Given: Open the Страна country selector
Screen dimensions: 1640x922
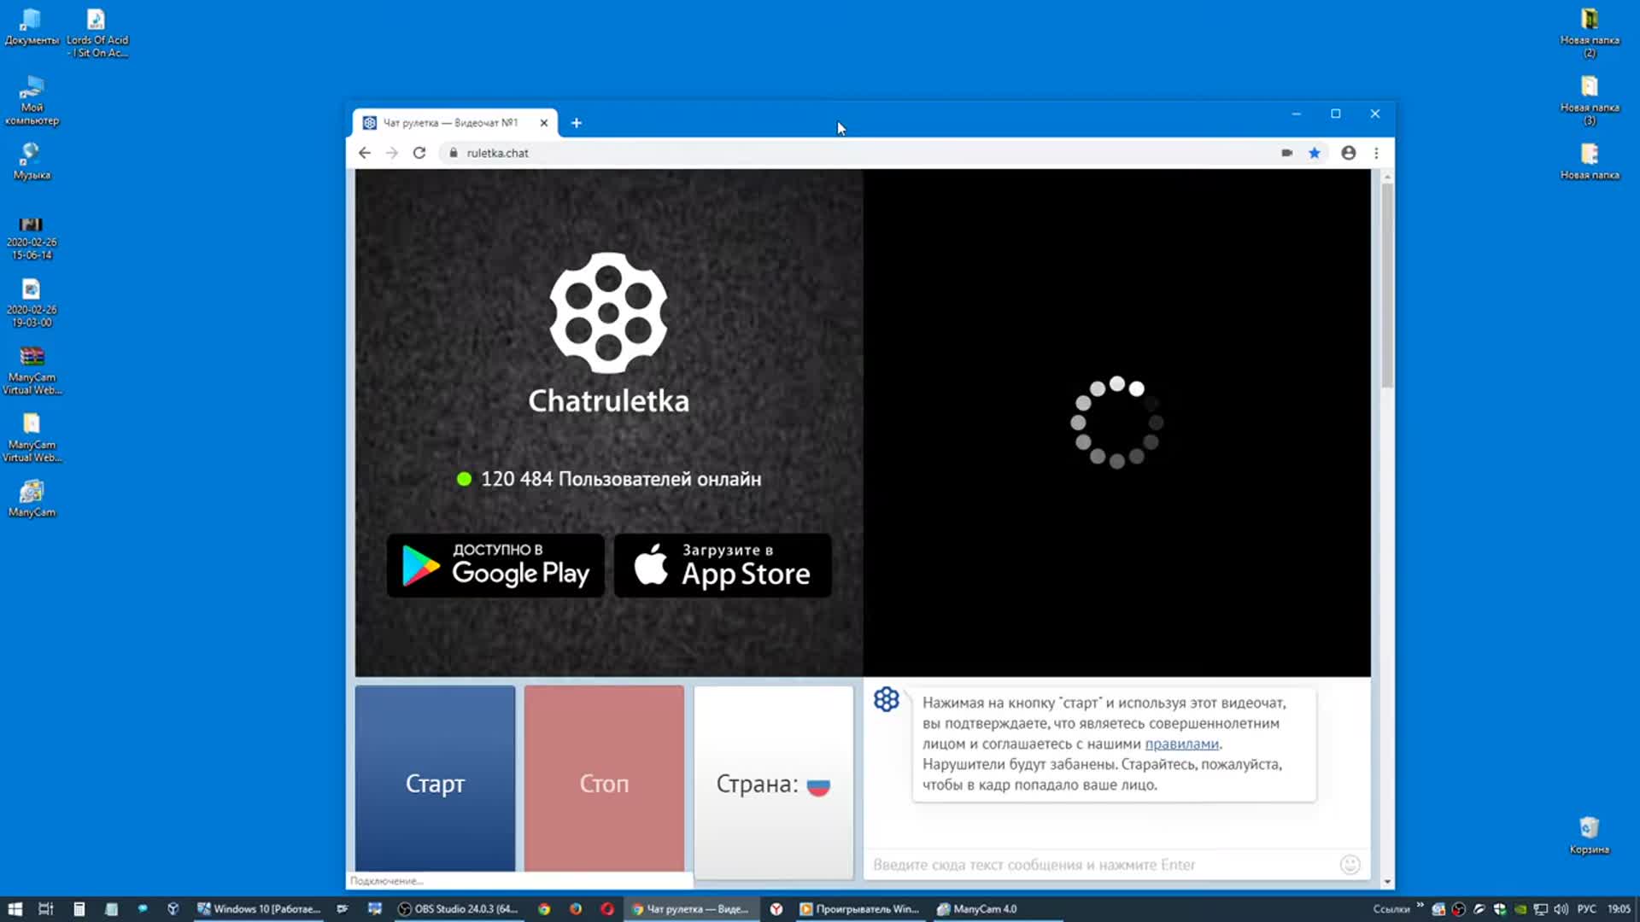Looking at the screenshot, I should tap(774, 782).
